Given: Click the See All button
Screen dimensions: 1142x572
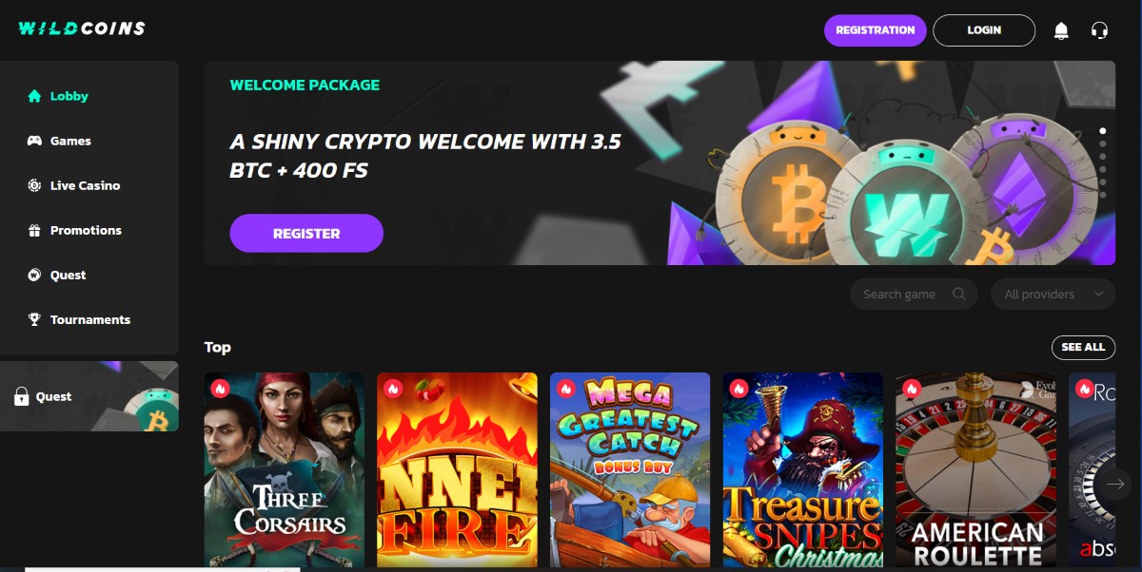Looking at the screenshot, I should tap(1083, 347).
